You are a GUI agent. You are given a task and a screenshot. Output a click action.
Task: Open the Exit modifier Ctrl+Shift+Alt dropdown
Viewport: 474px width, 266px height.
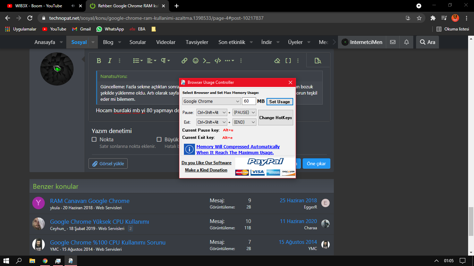click(212, 122)
